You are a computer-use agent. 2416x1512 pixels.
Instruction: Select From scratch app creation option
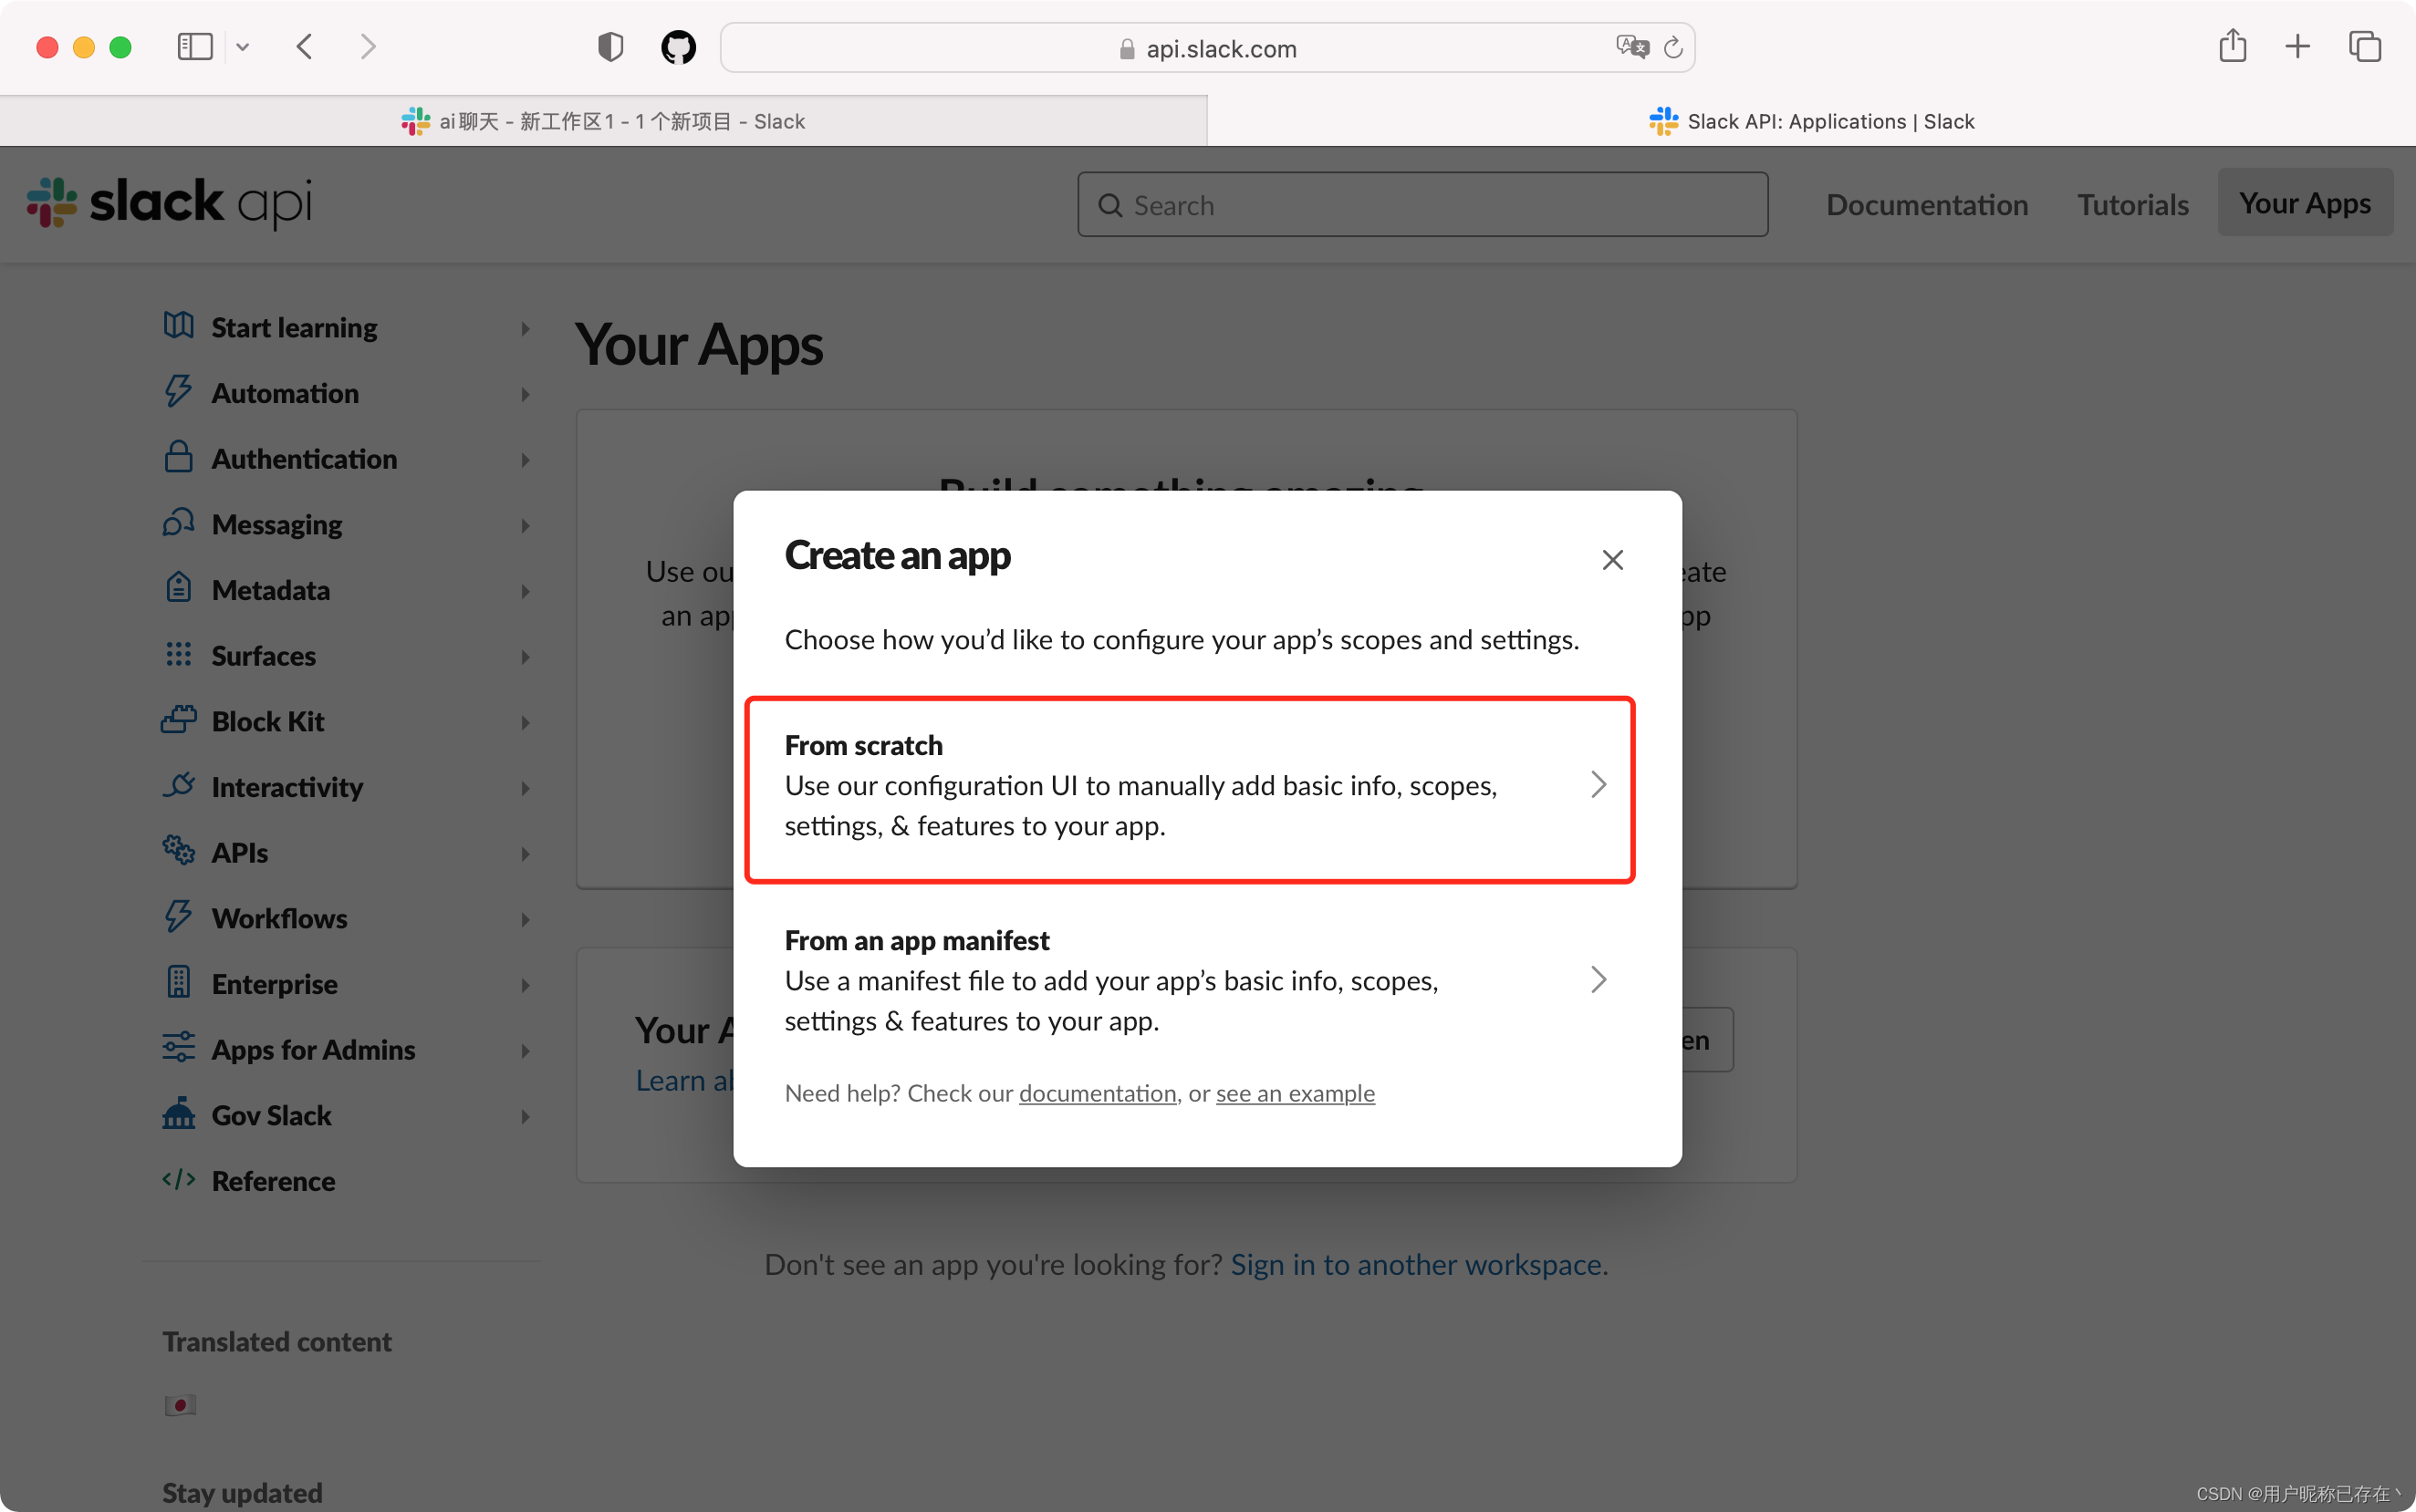(1188, 785)
